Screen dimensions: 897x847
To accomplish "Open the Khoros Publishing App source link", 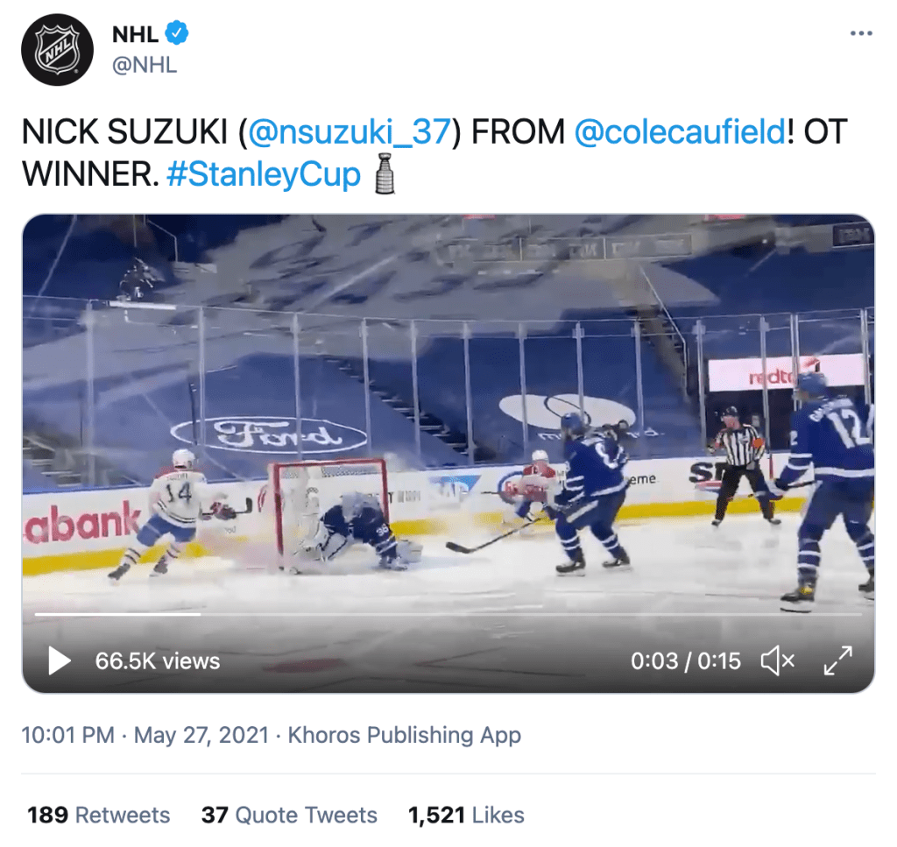I will [x=405, y=735].
